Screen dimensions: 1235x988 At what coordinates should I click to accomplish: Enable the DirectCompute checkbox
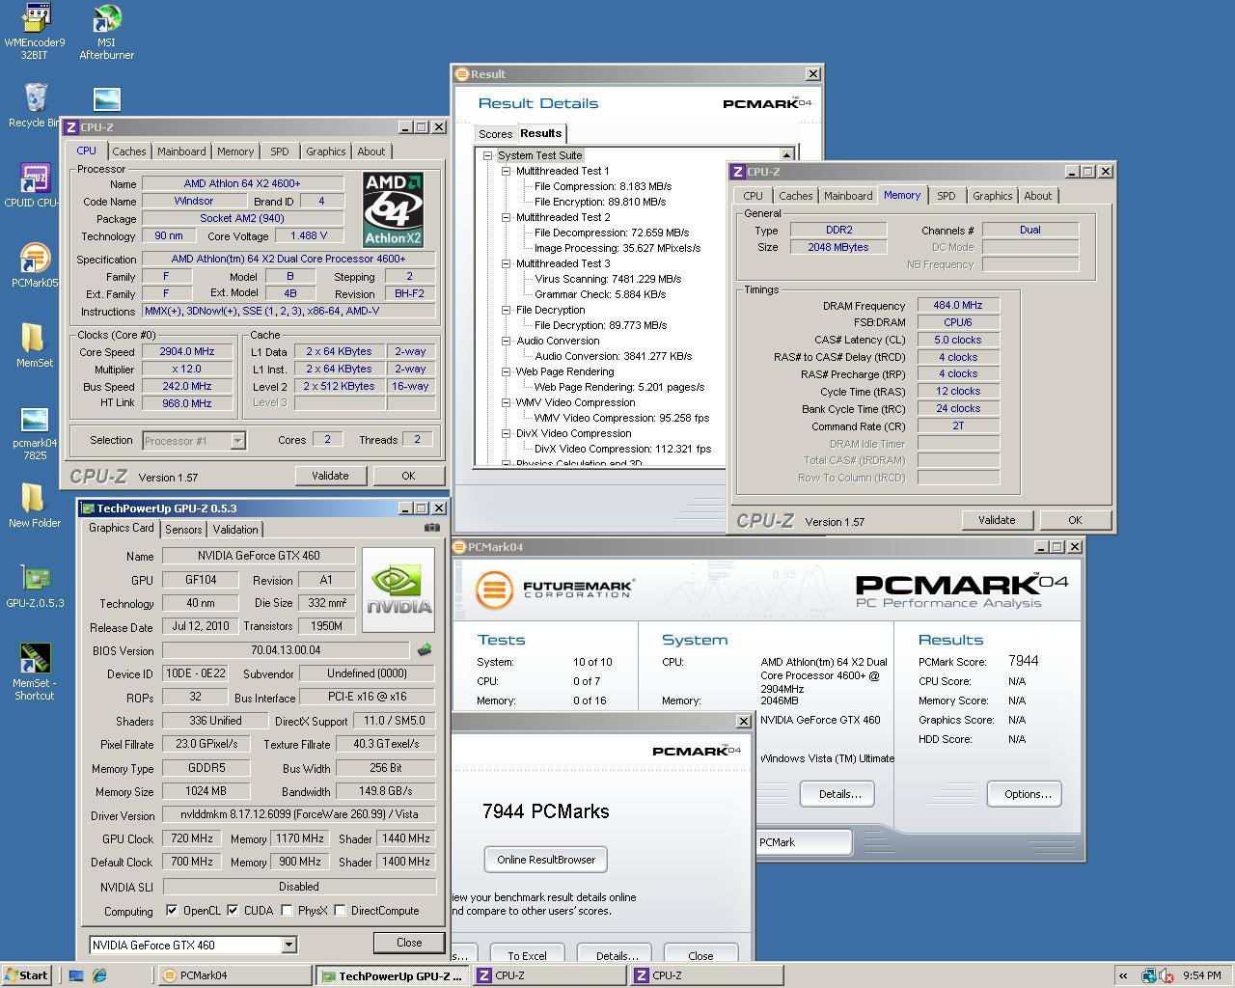pos(340,910)
